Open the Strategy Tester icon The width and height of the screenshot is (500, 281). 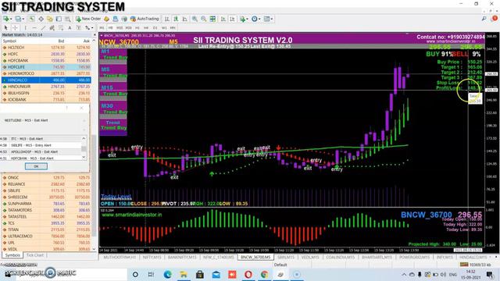[x=67, y=19]
